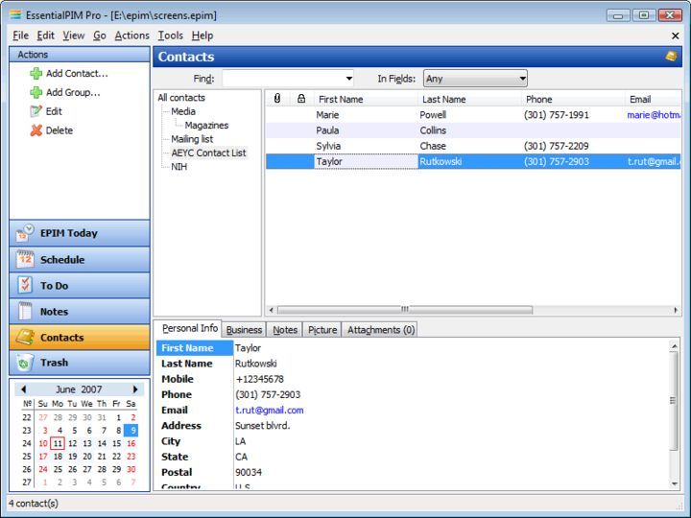Image resolution: width=691 pixels, height=518 pixels.
Task: Select the Magazines subgroup
Action: (206, 125)
